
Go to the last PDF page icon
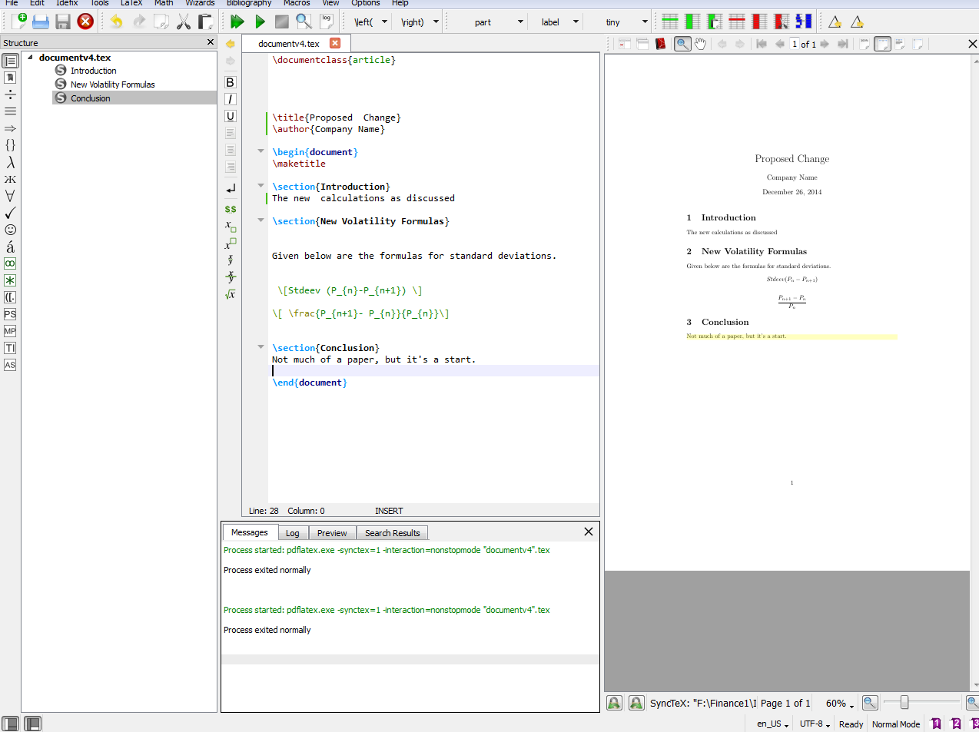tap(842, 44)
